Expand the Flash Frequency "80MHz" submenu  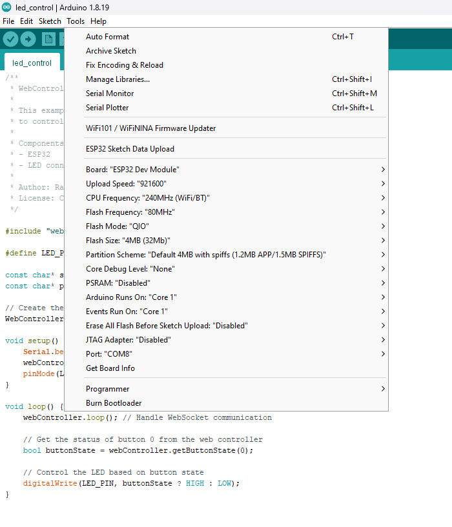(x=226, y=212)
